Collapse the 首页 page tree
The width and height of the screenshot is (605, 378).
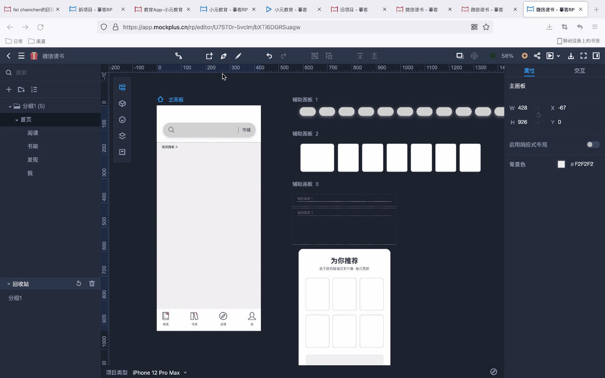[x=17, y=120]
